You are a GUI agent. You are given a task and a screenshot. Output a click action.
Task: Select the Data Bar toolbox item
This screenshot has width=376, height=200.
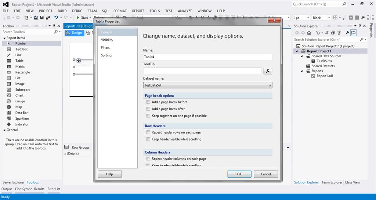[x=21, y=113]
